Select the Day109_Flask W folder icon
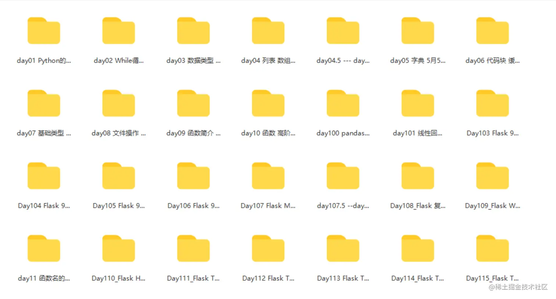This screenshot has width=556, height=299. 492,176
